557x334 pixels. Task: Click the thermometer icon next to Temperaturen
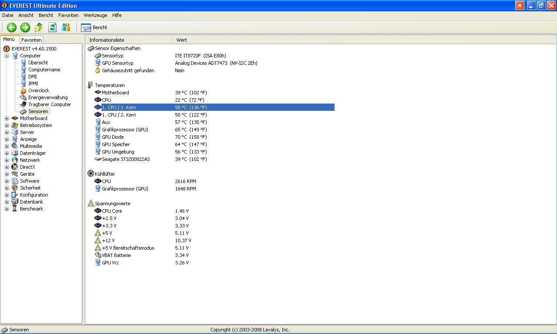(91, 85)
